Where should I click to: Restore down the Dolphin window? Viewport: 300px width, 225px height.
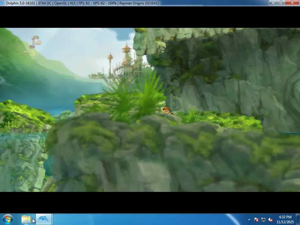click(x=281, y=3)
